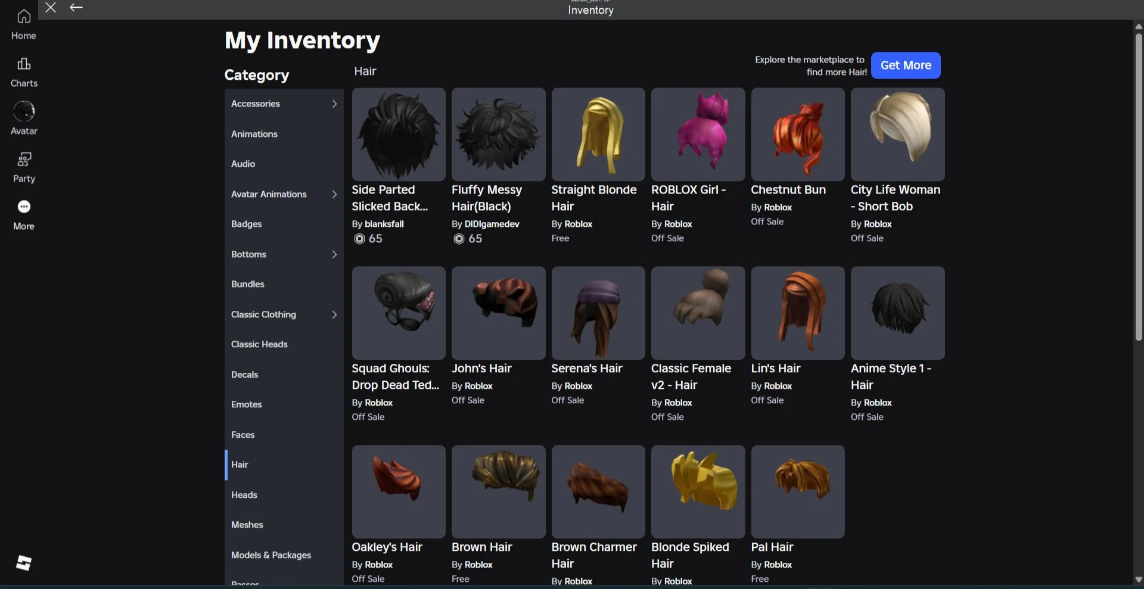Image resolution: width=1144 pixels, height=589 pixels.
Task: Expand the Classic Clothing category chevron
Action: pos(334,314)
